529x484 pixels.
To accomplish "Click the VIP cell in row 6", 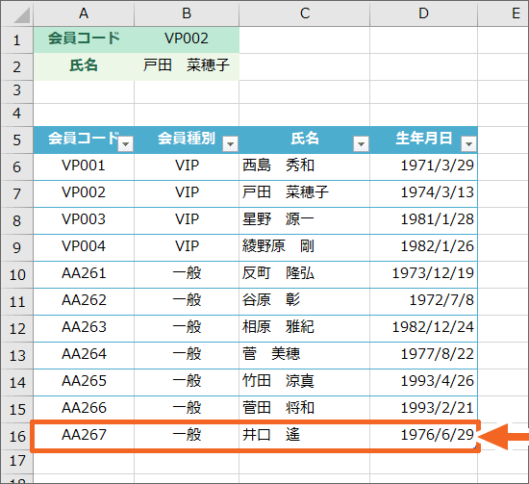I will pos(187,166).
